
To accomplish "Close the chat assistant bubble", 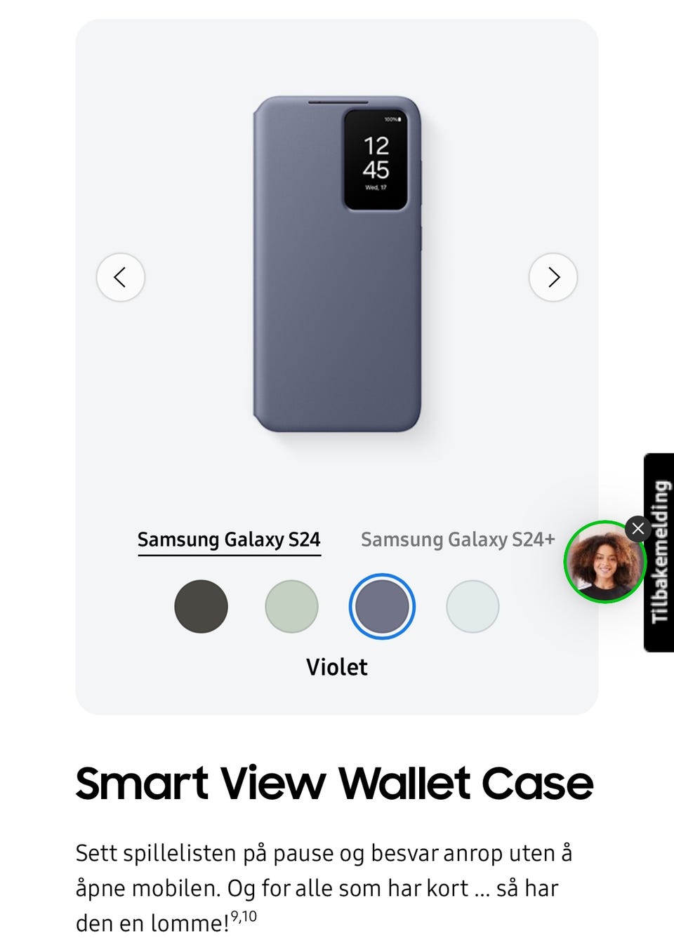I will coord(637,528).
